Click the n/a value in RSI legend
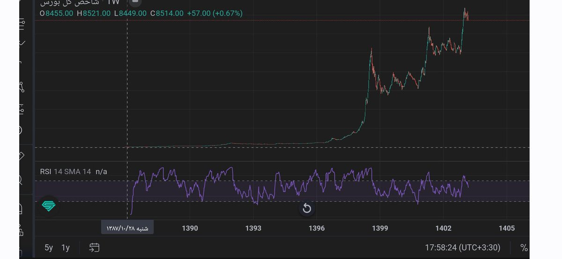Image resolution: width=562 pixels, height=259 pixels. pos(101,172)
